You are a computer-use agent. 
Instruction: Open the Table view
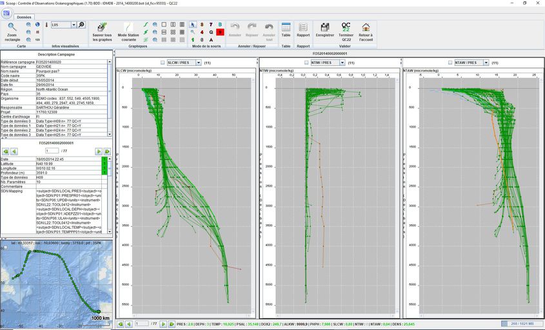coord(286,30)
